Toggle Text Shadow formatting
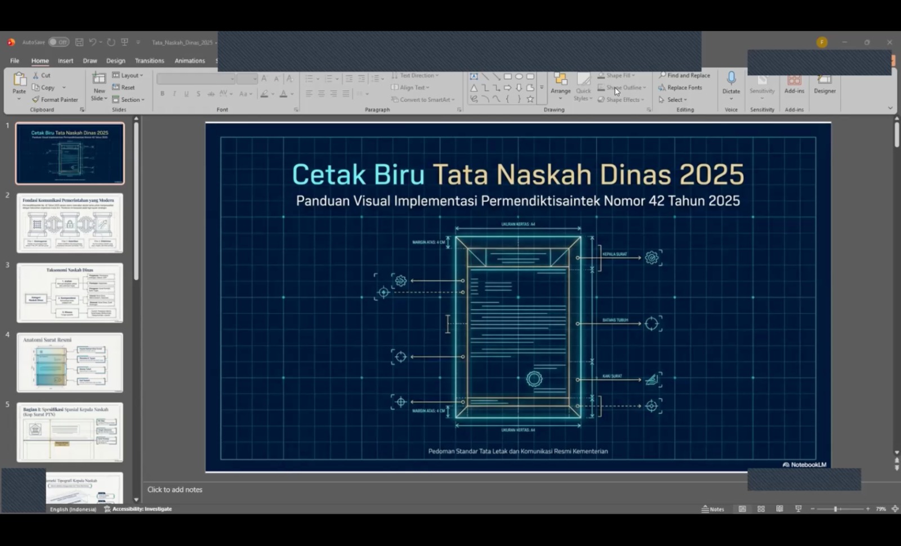The width and height of the screenshot is (901, 546). click(198, 94)
